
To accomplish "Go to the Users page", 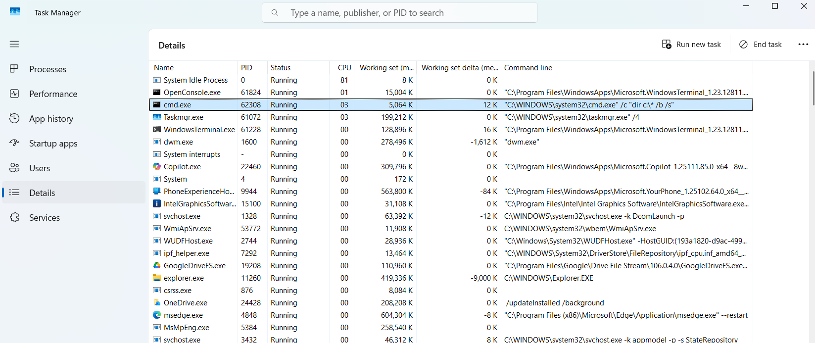I will 74,168.
